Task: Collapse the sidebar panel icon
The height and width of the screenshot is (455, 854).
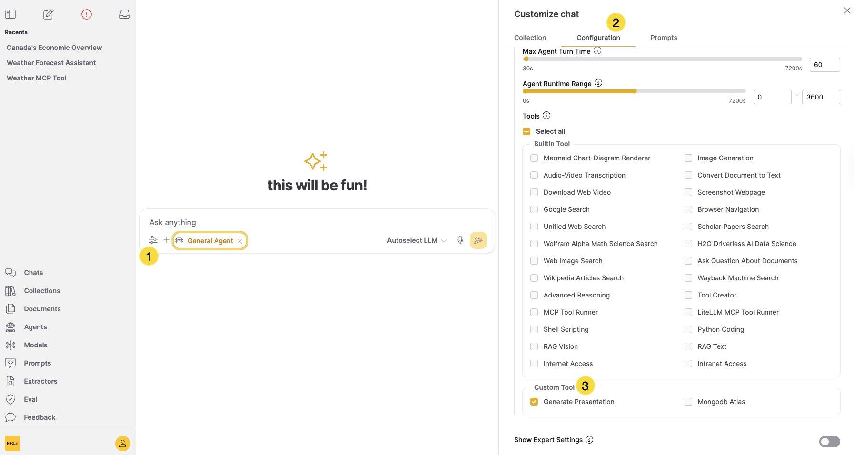Action: pos(10,14)
